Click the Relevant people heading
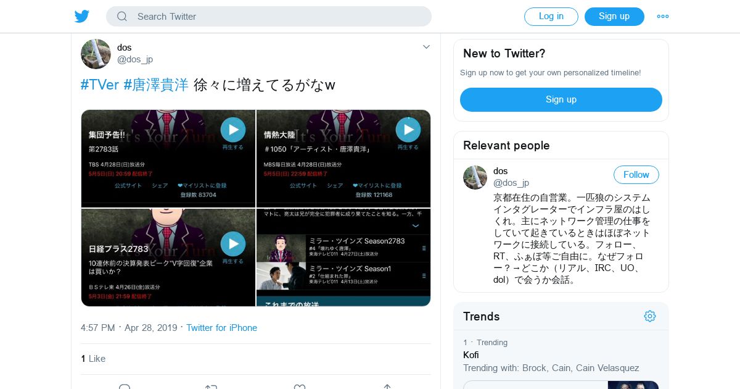 point(506,146)
